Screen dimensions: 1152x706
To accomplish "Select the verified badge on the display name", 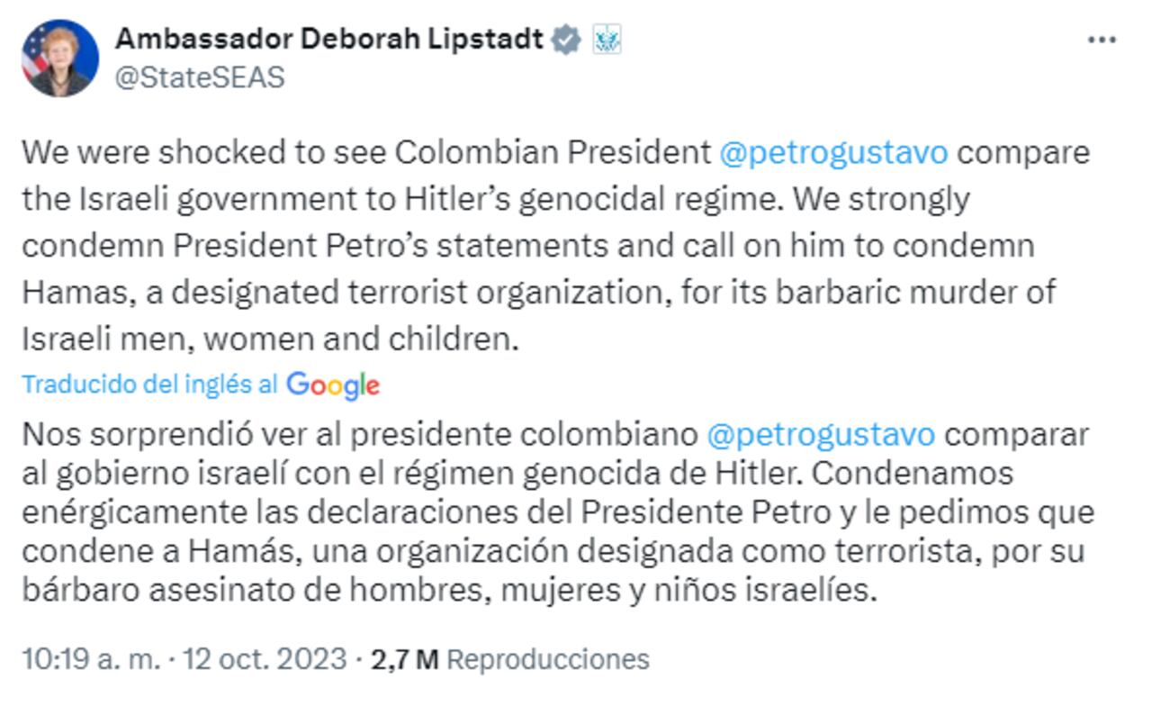I will pyautogui.click(x=565, y=39).
